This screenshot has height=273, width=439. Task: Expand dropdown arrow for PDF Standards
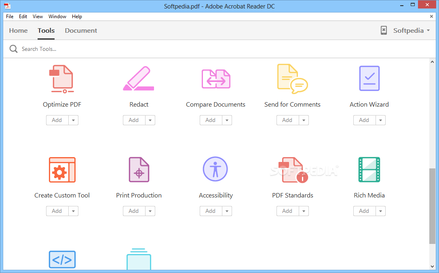[x=304, y=211]
